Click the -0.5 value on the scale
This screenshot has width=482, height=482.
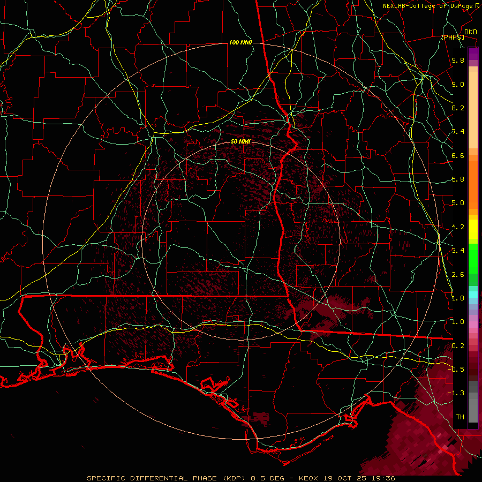(456, 370)
